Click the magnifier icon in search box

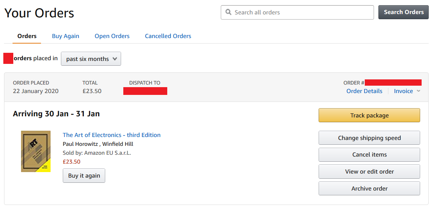pyautogui.click(x=228, y=12)
